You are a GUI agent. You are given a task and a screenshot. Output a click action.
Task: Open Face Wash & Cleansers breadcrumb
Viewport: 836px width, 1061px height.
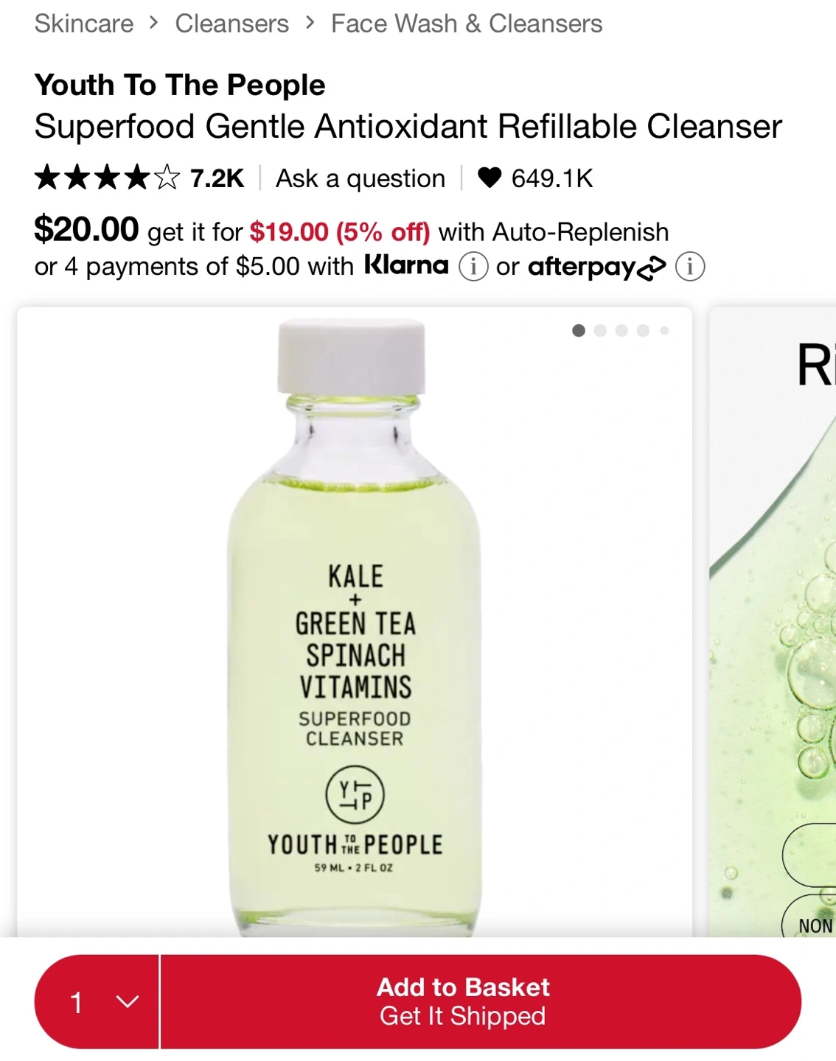[x=467, y=24]
